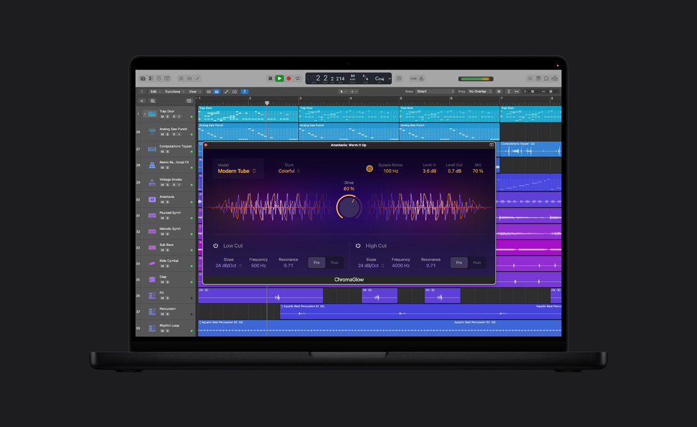697x427 pixels.
Task: Mute the Plucked Synth track
Action: [162, 218]
